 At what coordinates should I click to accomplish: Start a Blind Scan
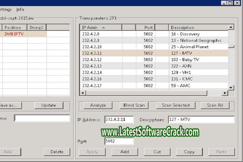tap(134, 105)
